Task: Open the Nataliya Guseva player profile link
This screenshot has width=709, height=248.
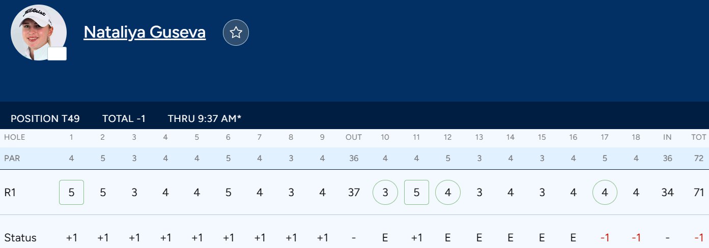Action: 145,32
